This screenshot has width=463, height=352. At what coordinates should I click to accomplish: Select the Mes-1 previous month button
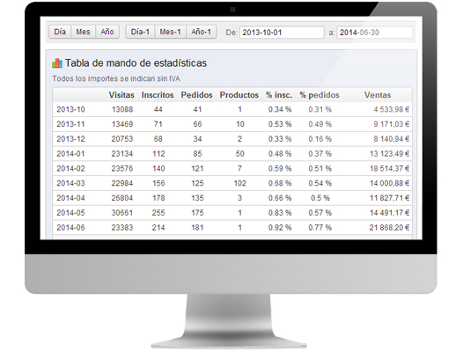coord(171,32)
